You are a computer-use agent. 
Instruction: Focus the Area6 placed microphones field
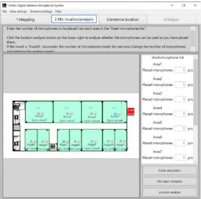point(180,143)
